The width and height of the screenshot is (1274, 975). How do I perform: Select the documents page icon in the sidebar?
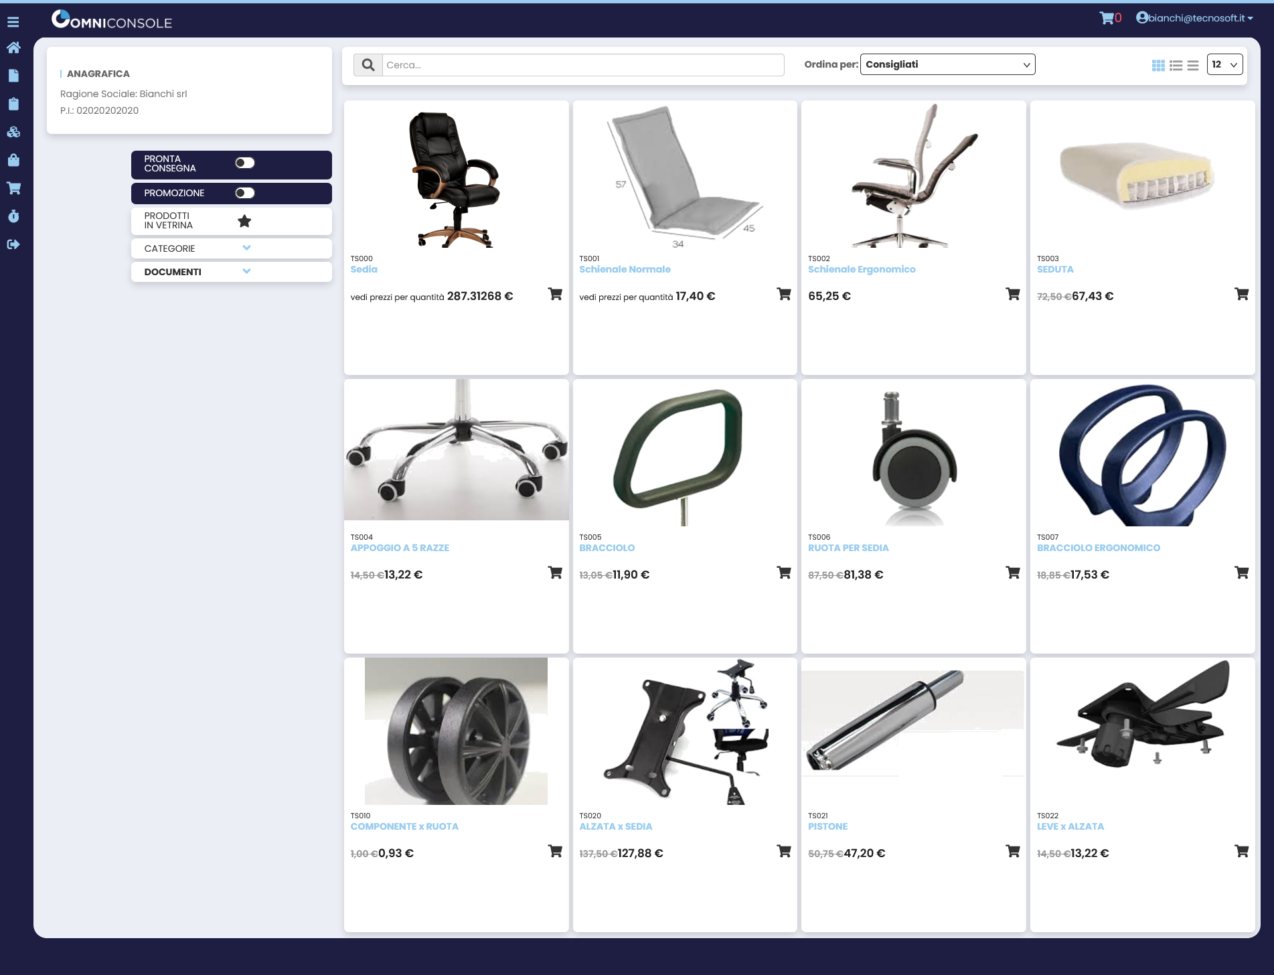(13, 75)
